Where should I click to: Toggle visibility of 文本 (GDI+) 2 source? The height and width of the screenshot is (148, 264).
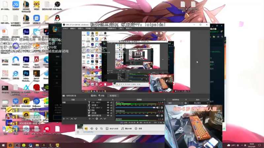(108, 108)
